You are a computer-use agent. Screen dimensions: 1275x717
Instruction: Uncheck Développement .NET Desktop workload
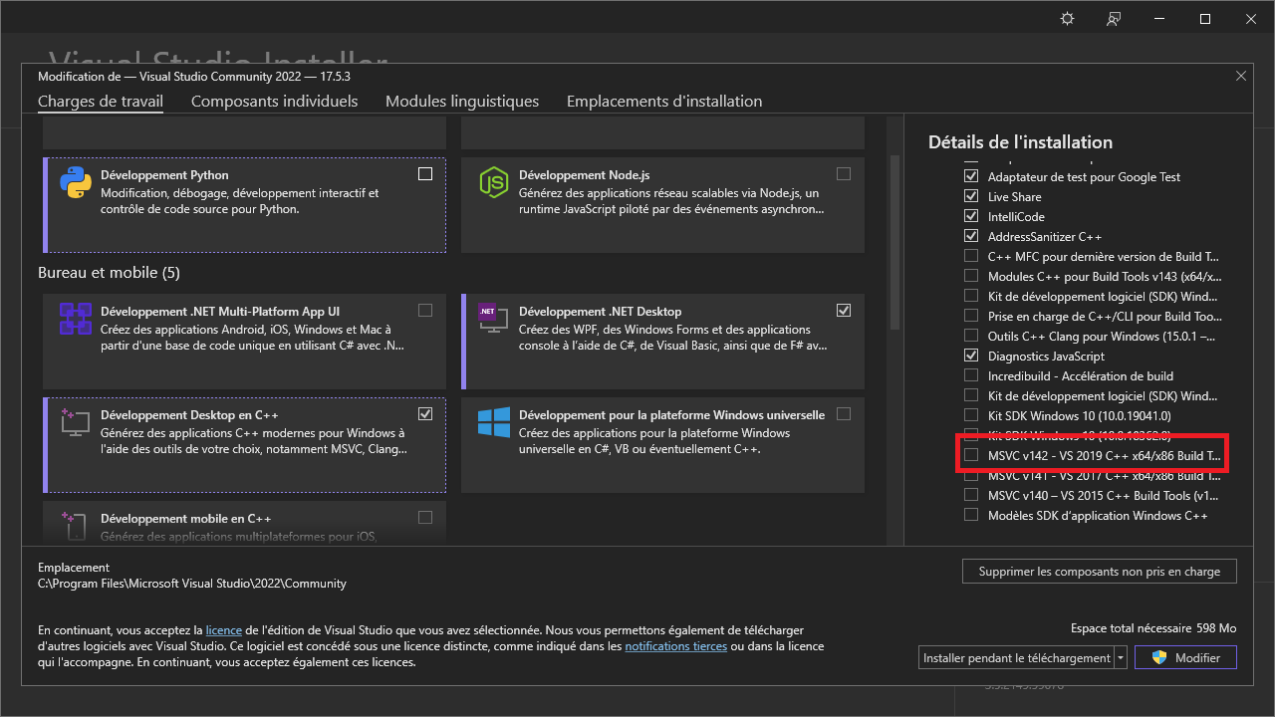(x=844, y=310)
